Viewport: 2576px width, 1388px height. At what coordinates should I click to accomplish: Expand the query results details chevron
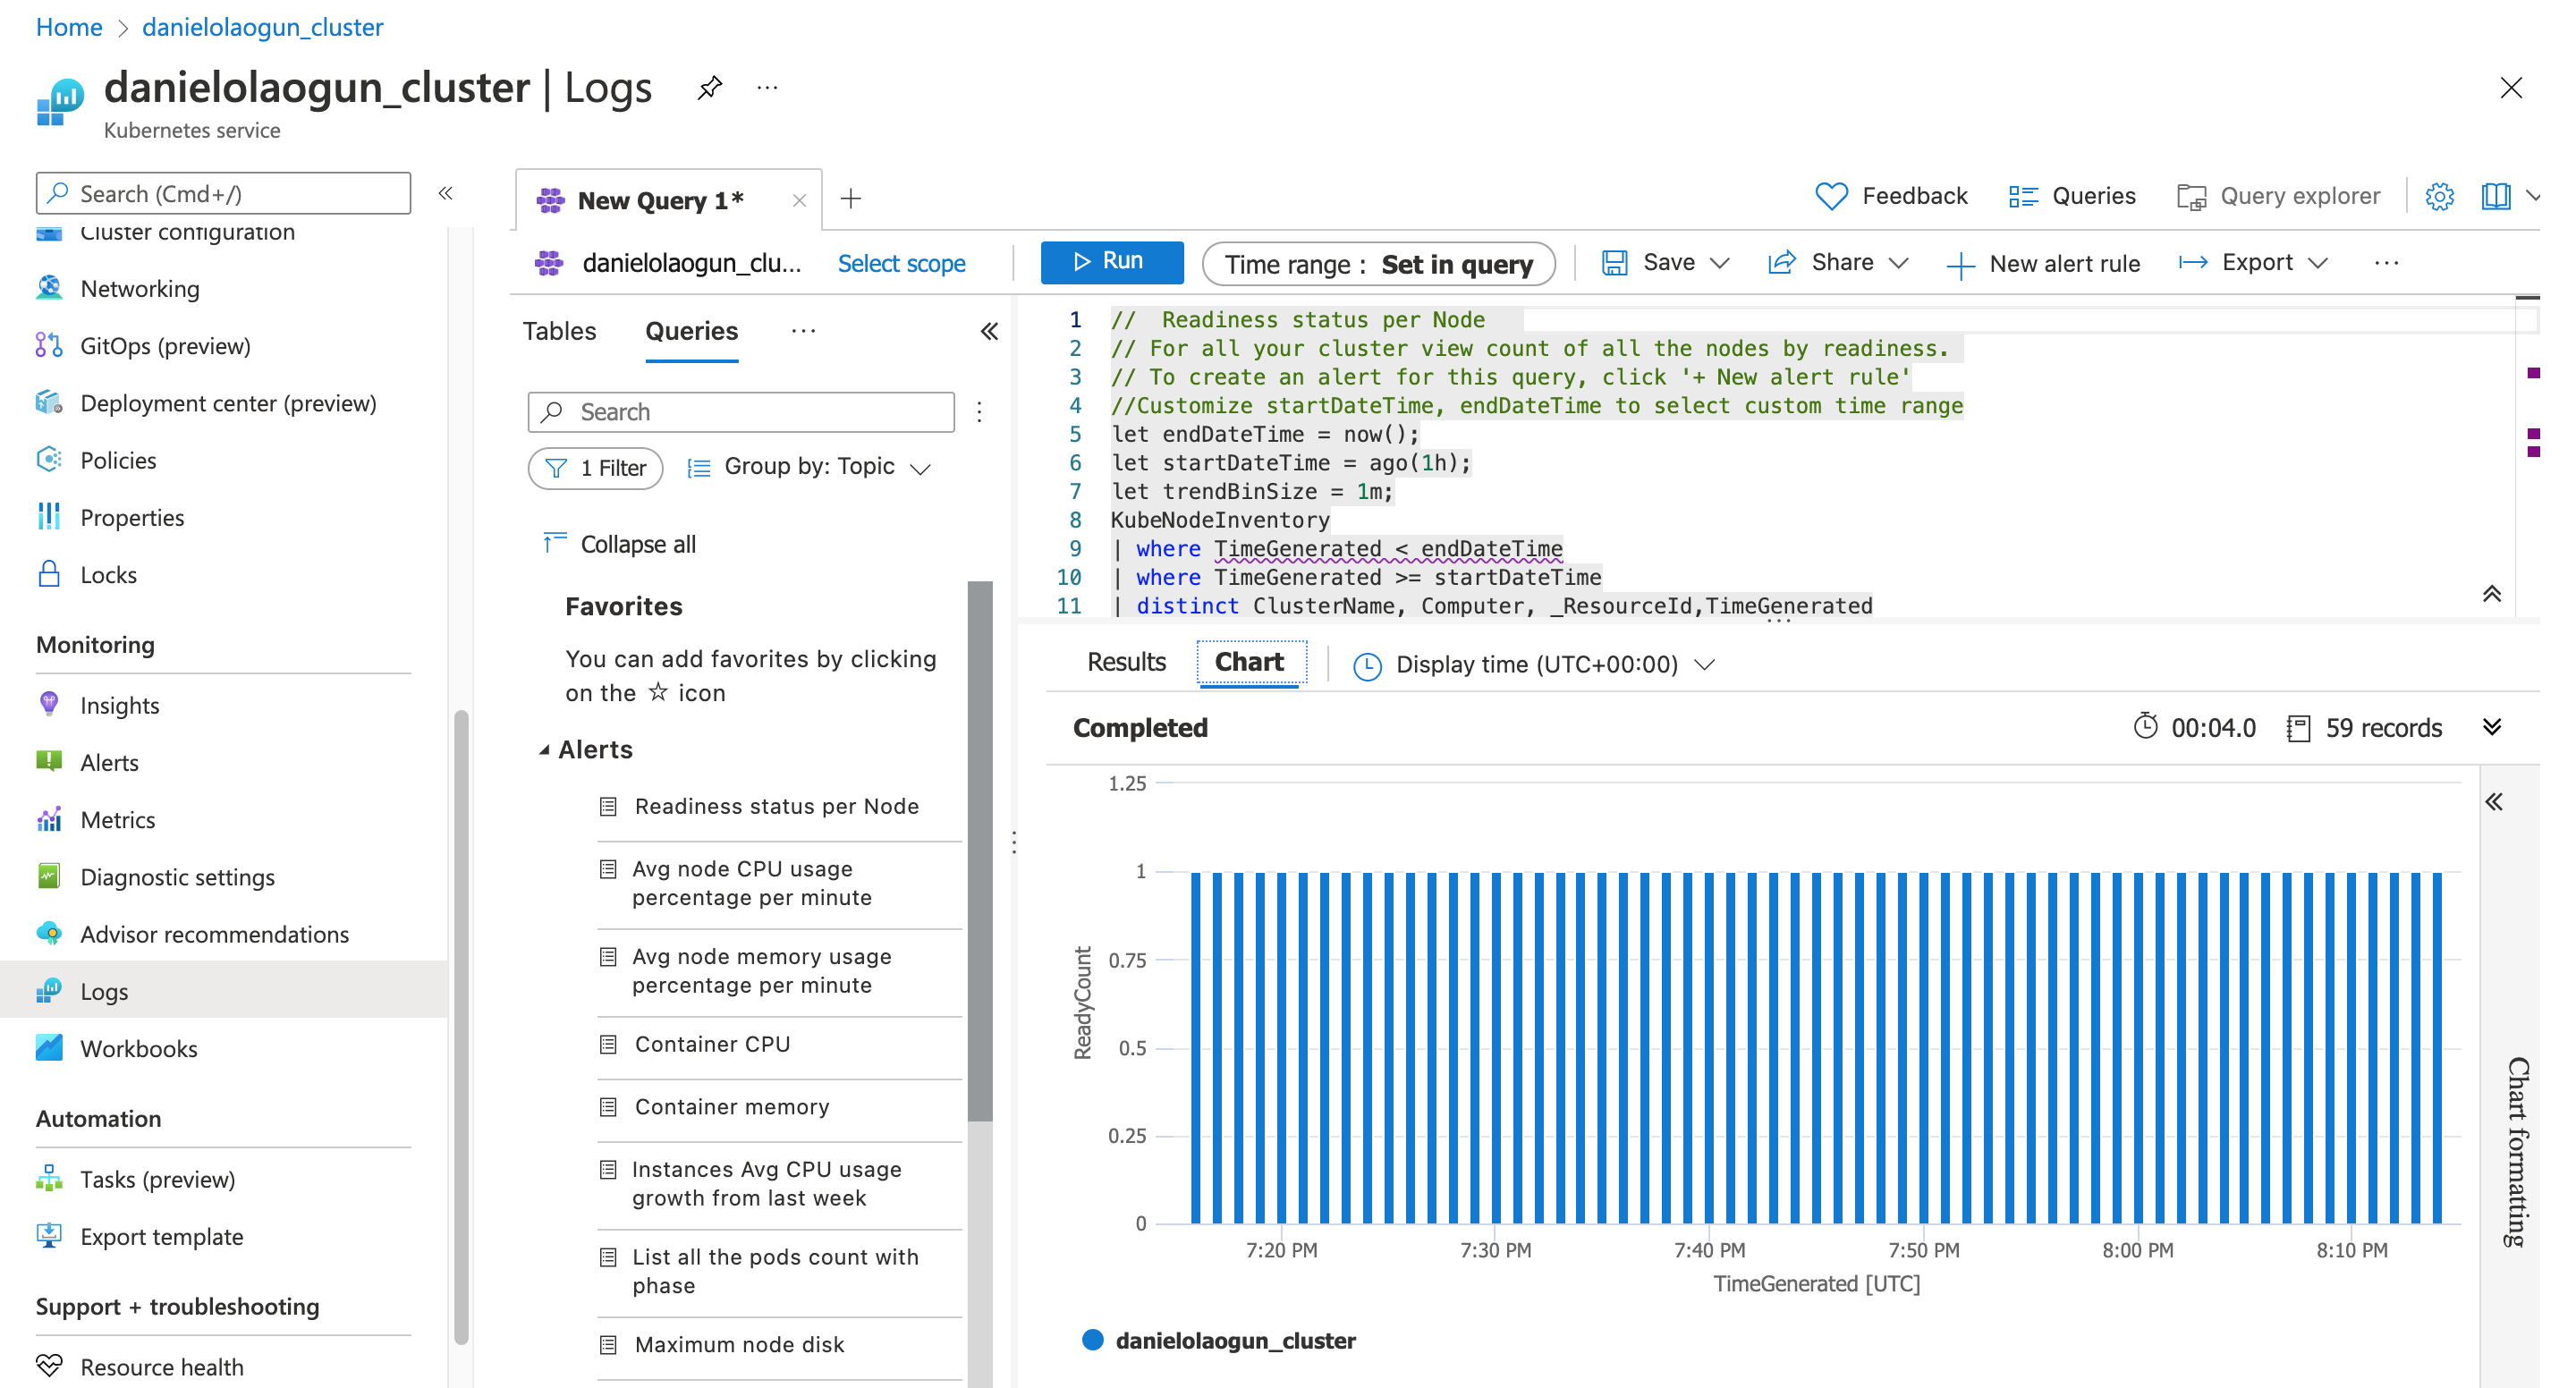pyautogui.click(x=2491, y=727)
